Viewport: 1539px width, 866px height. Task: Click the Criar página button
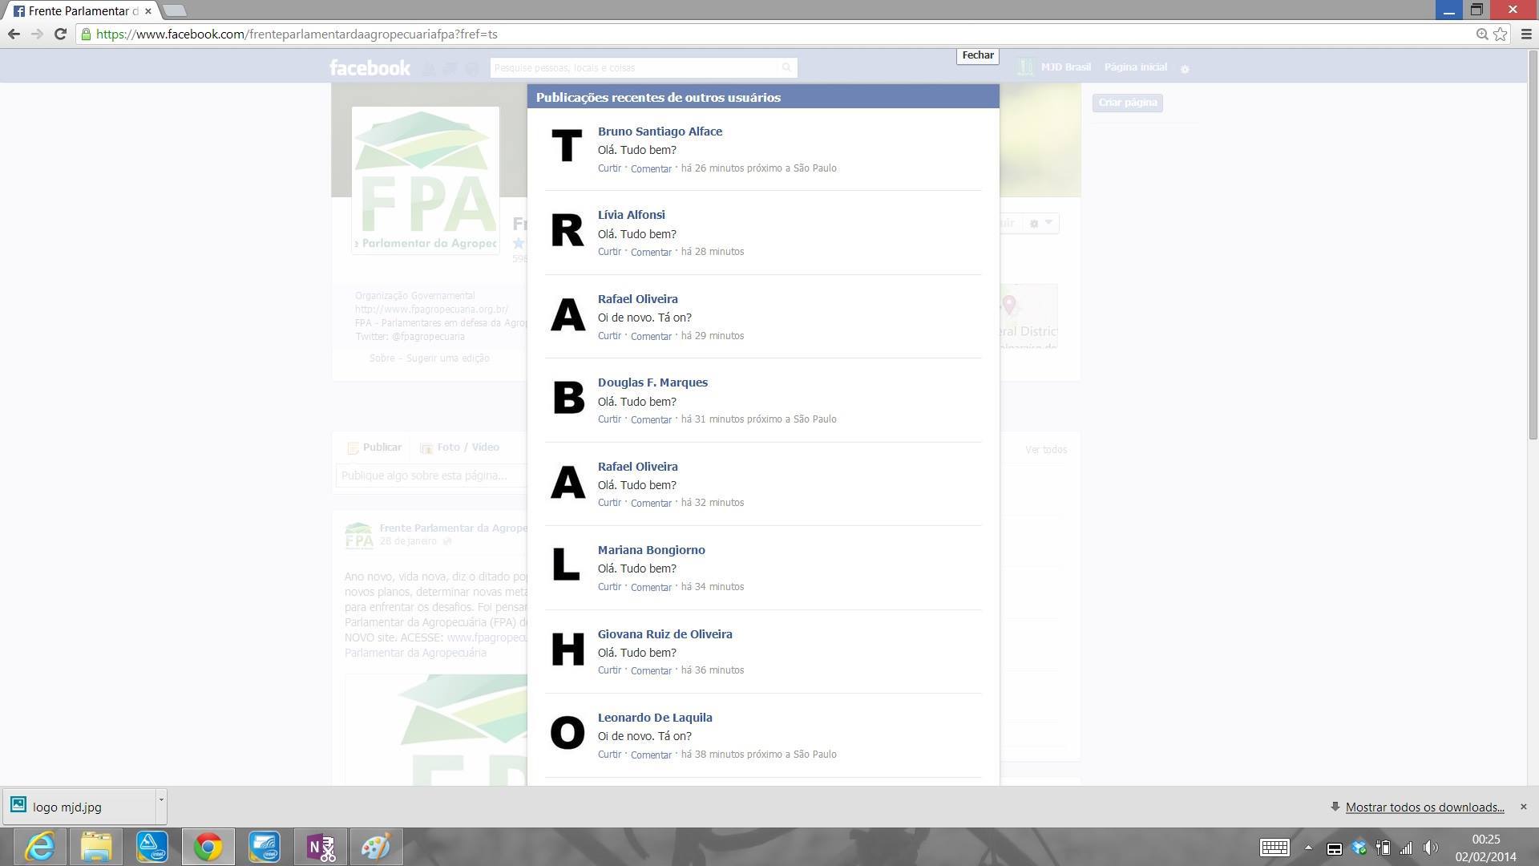pyautogui.click(x=1127, y=103)
